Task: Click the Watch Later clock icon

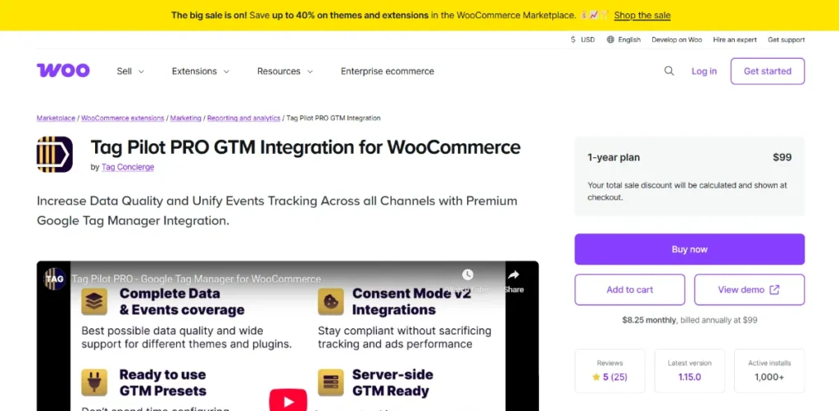Action: pyautogui.click(x=468, y=275)
